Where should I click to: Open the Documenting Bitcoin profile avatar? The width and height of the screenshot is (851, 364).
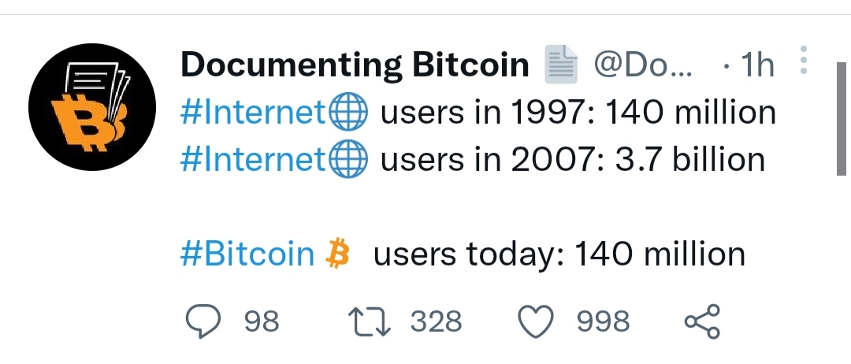[92, 107]
